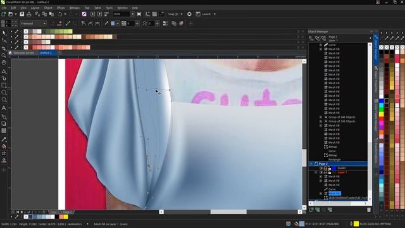Select the Zoom magnifier tool
Screen dimensions: 405x228
point(4,55)
